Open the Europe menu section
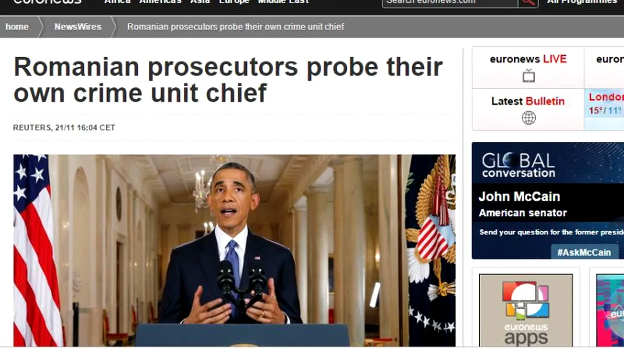The image size is (624, 351). (234, 2)
